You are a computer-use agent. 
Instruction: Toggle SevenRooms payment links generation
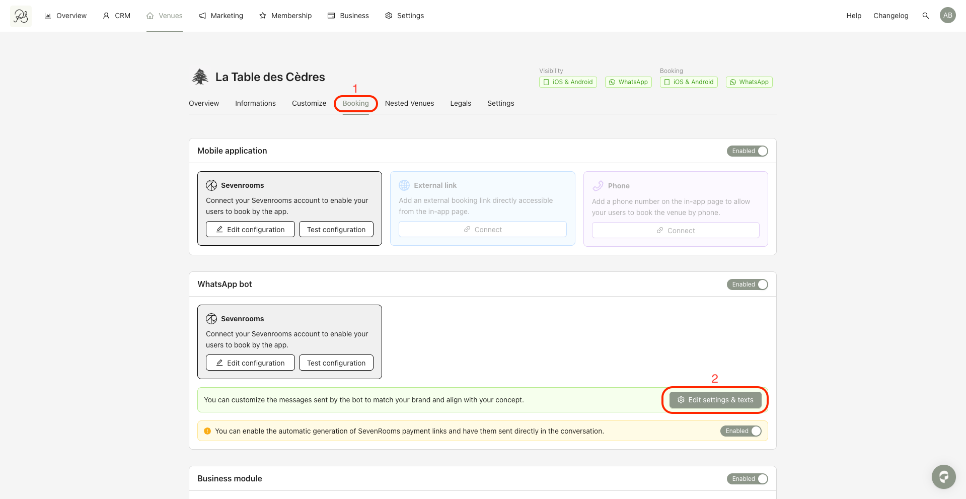click(x=741, y=431)
